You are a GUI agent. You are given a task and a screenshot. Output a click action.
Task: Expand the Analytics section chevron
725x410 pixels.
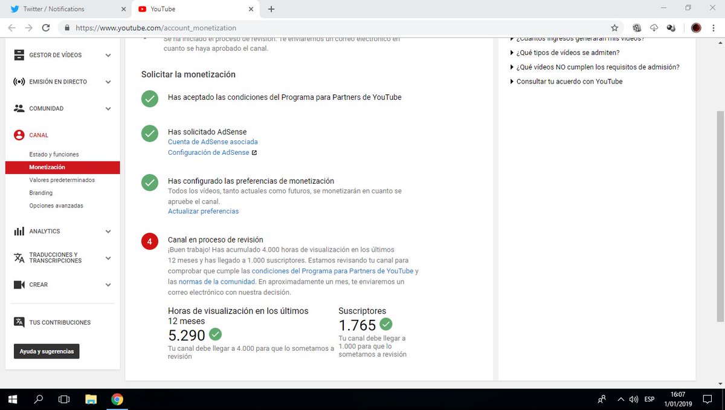pos(108,231)
